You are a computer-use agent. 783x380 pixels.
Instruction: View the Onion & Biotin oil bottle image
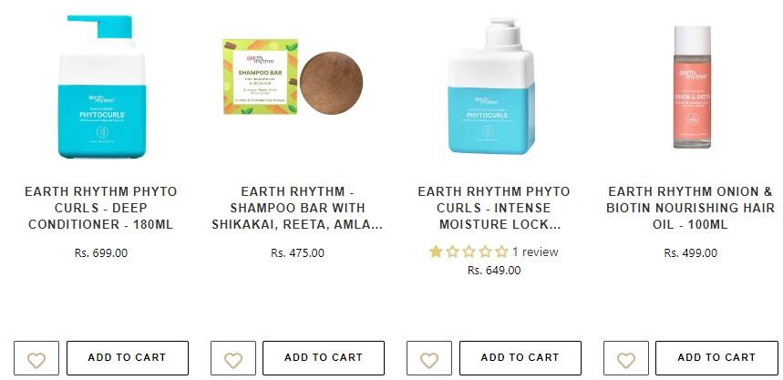692,87
